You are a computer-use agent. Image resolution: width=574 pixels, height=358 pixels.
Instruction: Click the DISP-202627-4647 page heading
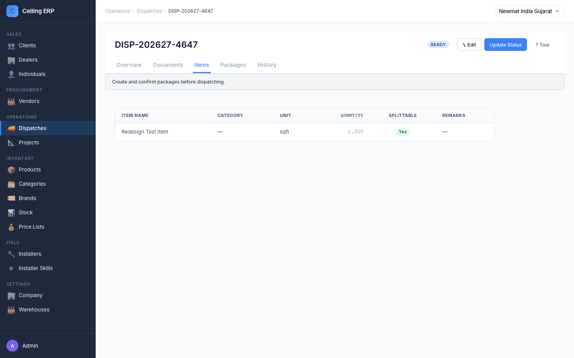(x=156, y=45)
